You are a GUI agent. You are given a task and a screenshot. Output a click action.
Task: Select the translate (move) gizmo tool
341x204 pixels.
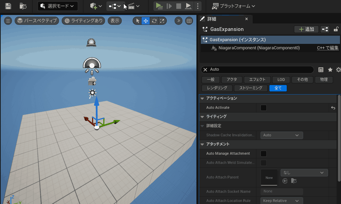pyautogui.click(x=146, y=21)
